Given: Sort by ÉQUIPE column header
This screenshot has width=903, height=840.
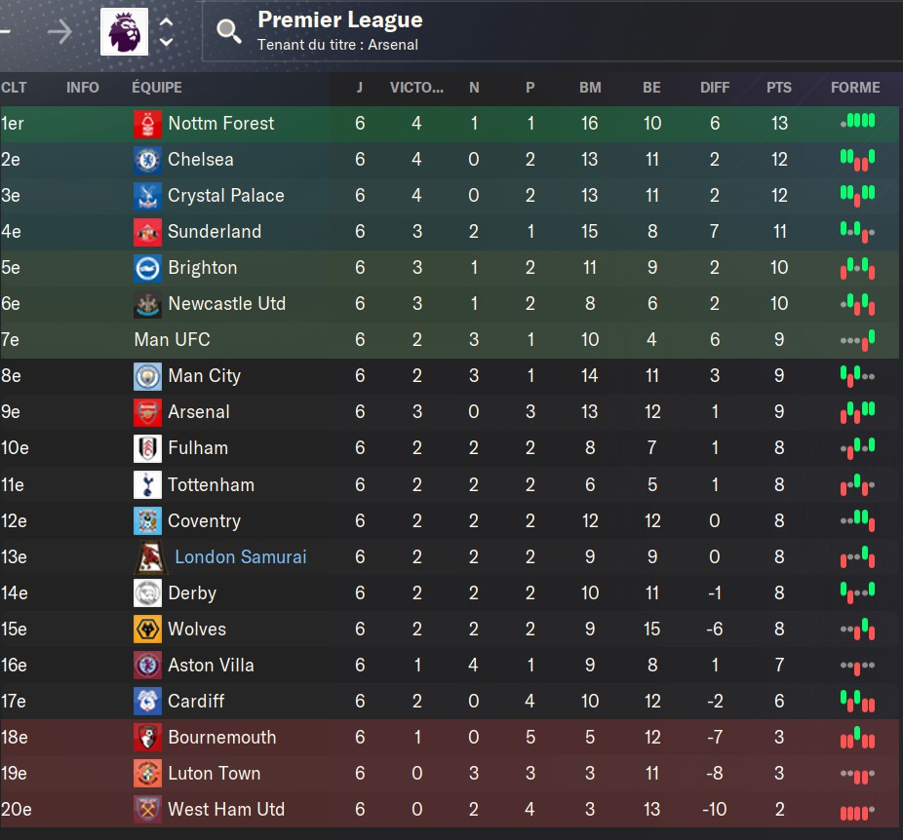Looking at the screenshot, I should [x=157, y=88].
